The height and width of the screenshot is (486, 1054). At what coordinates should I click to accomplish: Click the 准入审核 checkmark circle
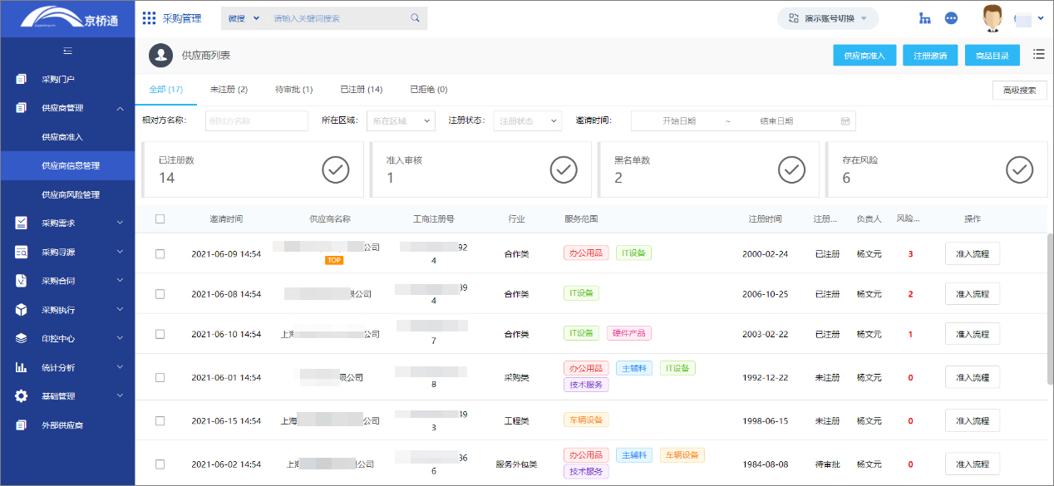tap(564, 169)
